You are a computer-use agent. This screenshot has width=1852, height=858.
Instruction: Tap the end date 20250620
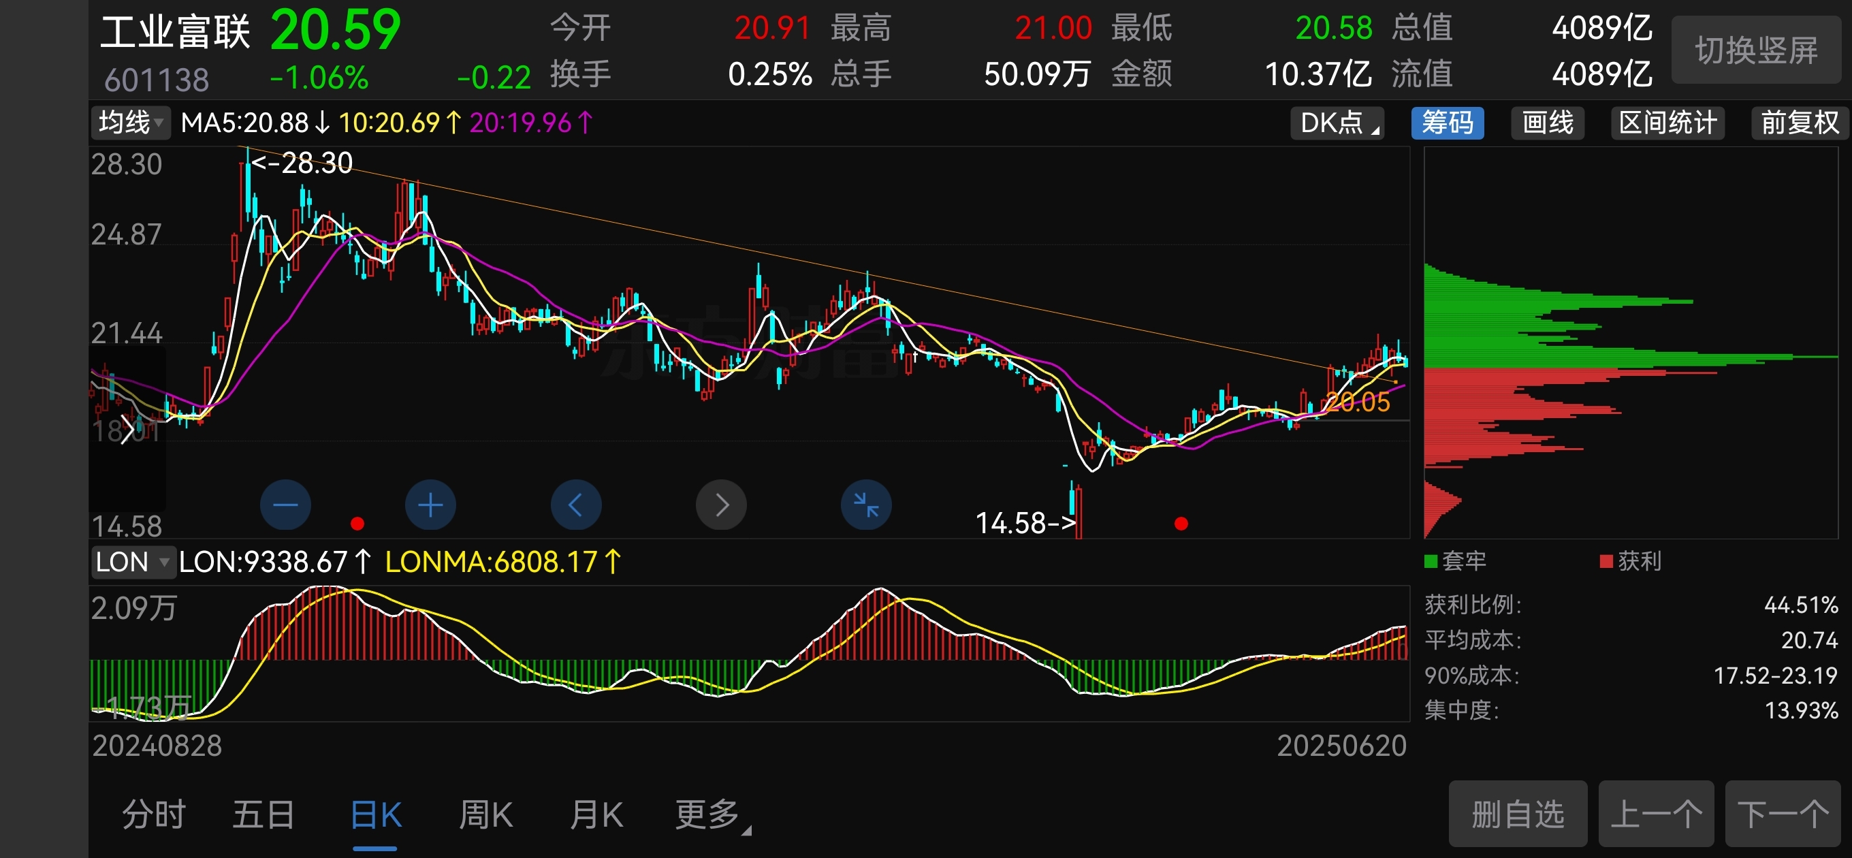tap(1341, 746)
